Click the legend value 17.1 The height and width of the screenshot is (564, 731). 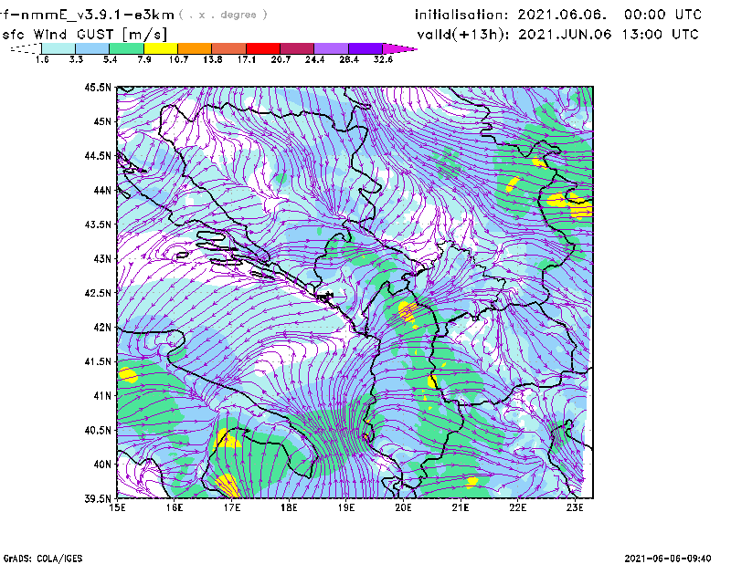click(247, 59)
